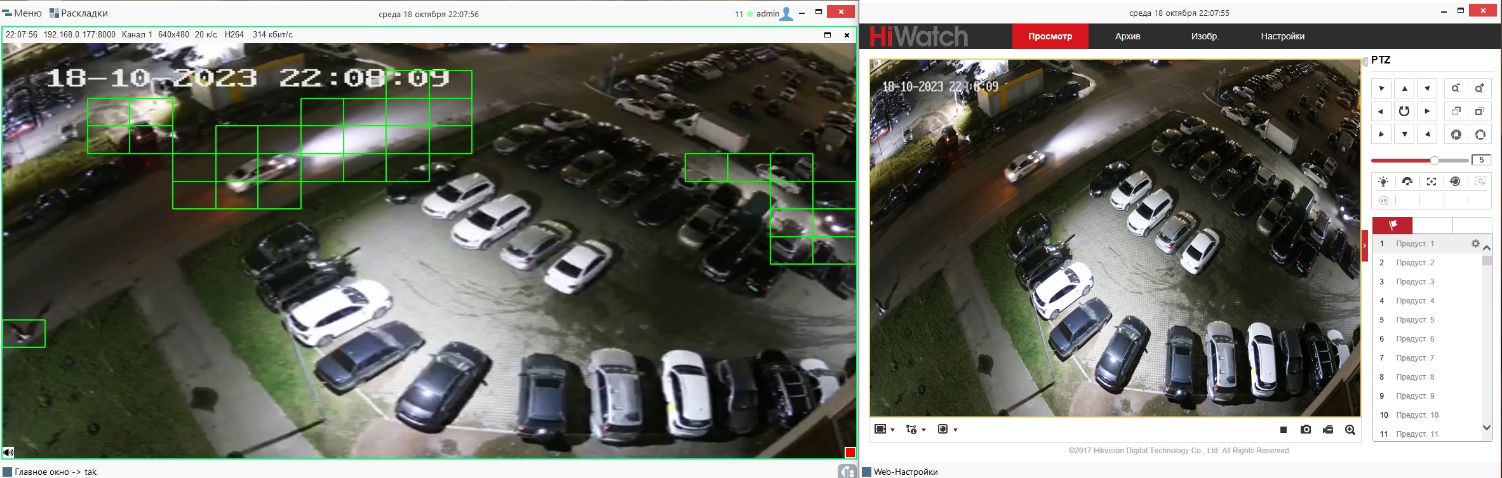Toggle audio with the speaker icon on the left video
The width and height of the screenshot is (1502, 478).
pyautogui.click(x=8, y=453)
